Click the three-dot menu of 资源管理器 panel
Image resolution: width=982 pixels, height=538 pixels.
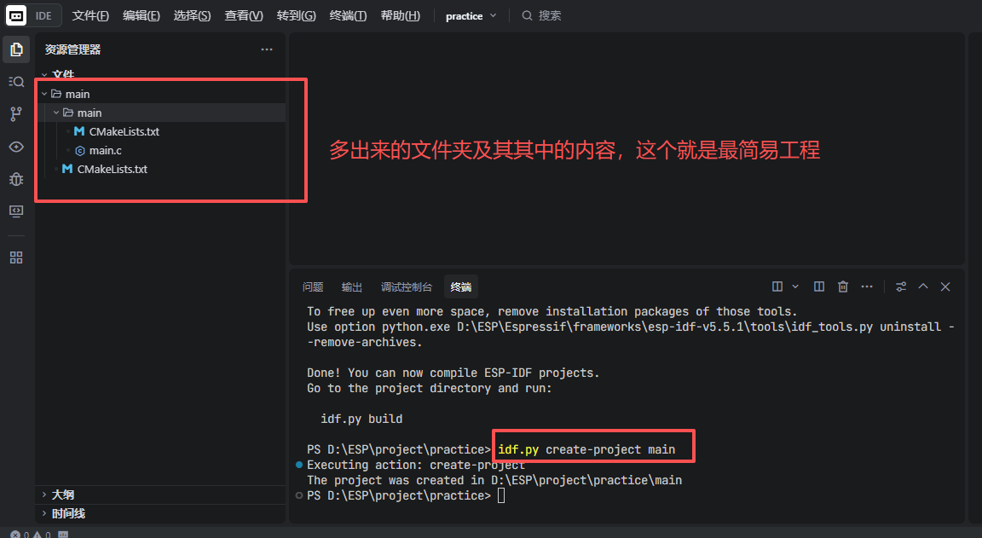click(267, 49)
